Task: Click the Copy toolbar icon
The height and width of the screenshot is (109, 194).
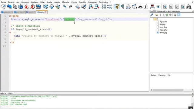Action: (x=52, y=7)
